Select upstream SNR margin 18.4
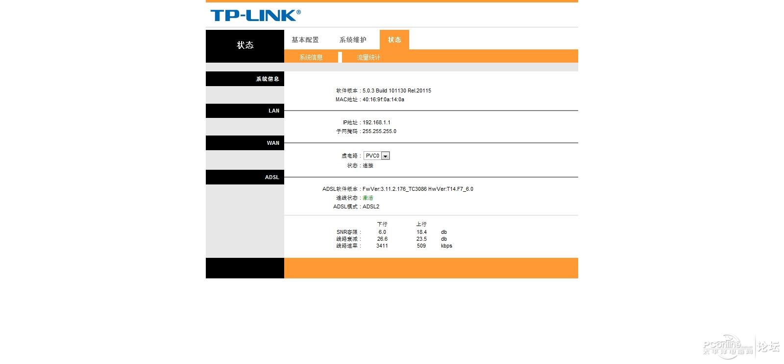 421,232
